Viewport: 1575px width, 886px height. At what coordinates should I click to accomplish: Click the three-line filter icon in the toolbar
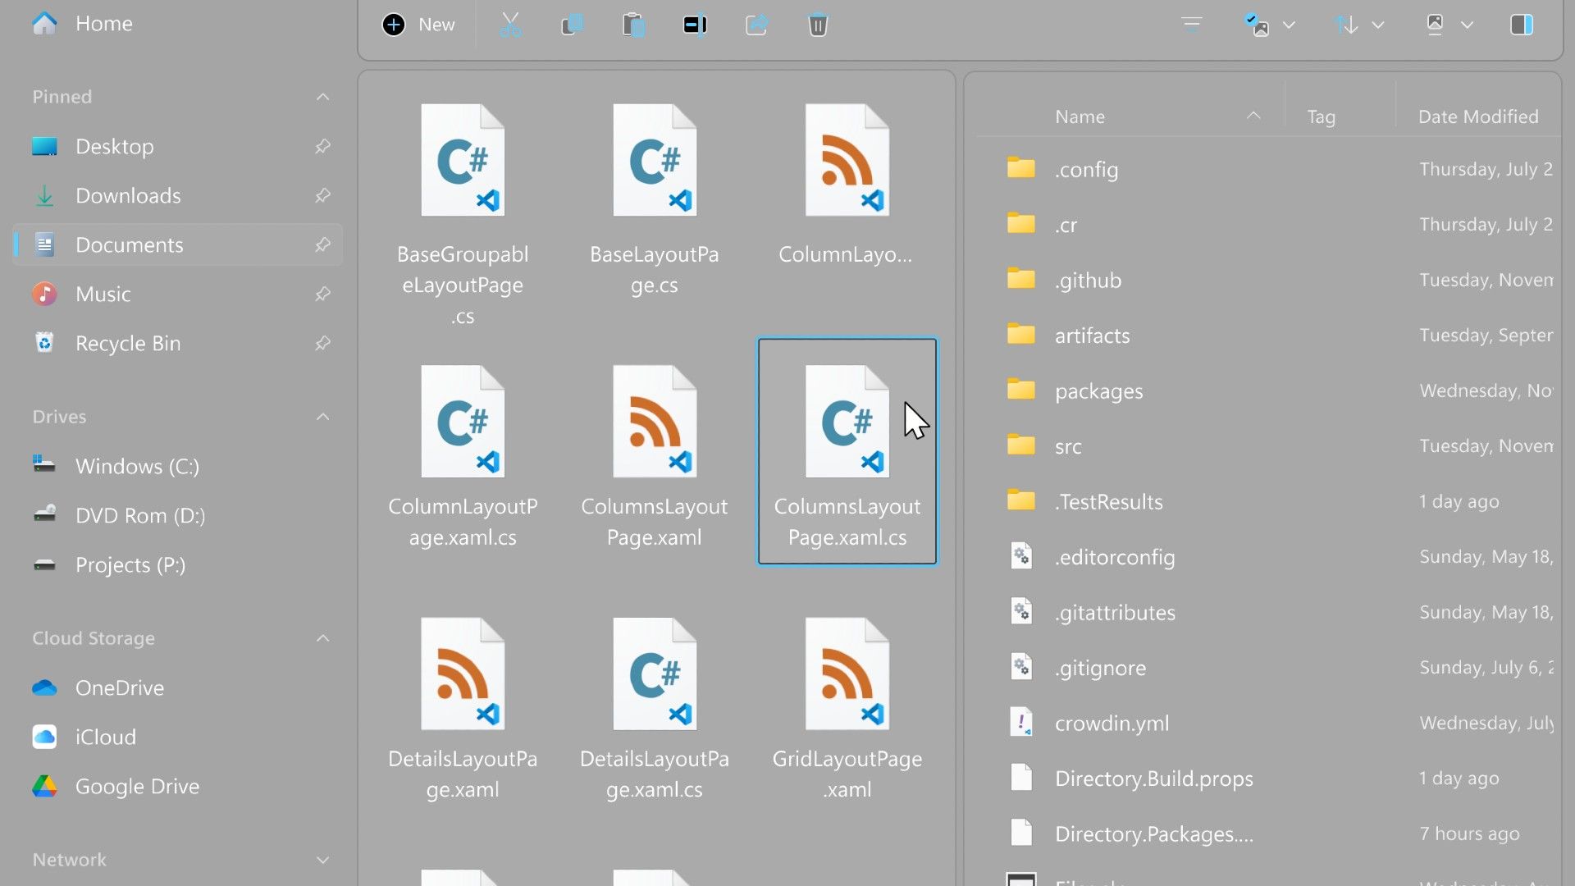pyautogui.click(x=1192, y=25)
